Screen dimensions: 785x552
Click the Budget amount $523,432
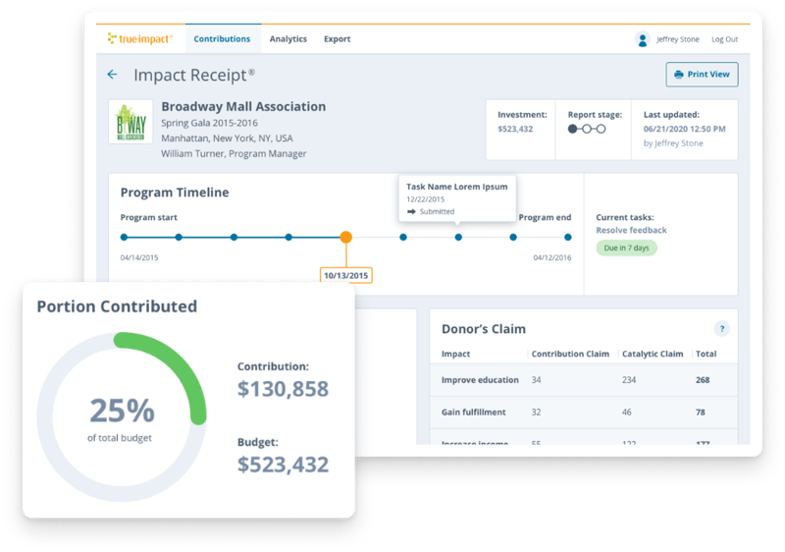[283, 465]
